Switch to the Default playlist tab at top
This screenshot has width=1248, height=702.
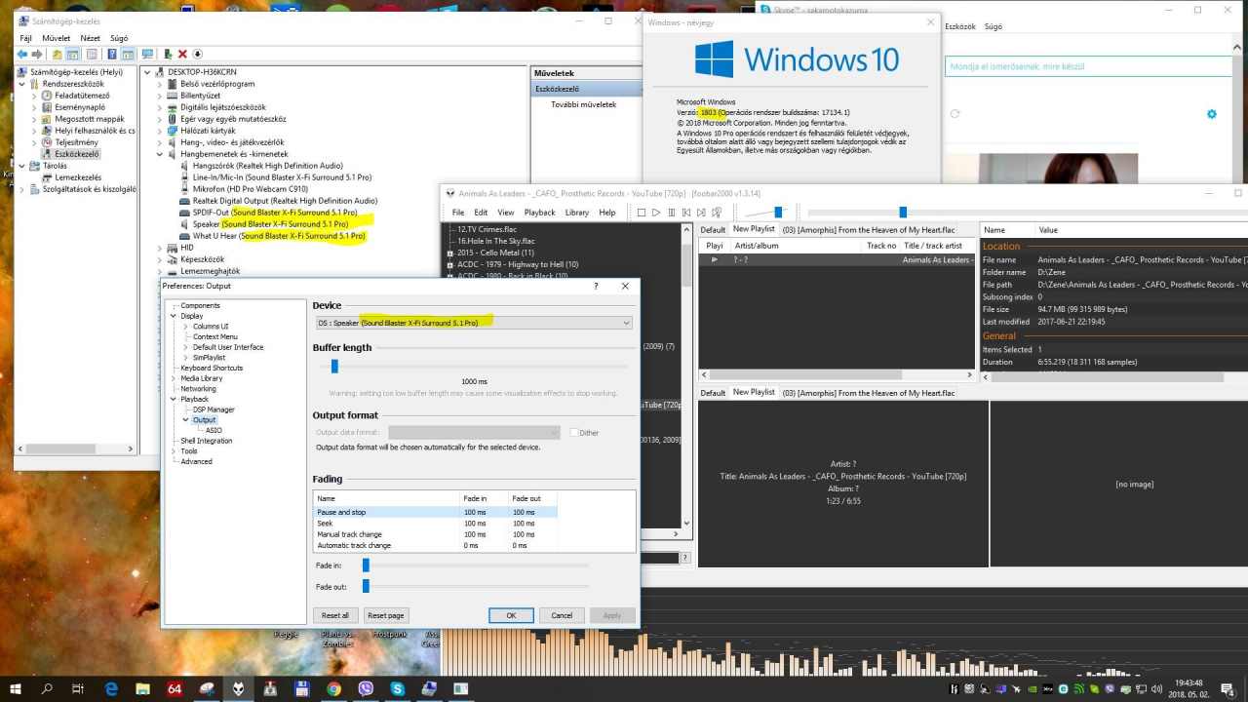713,229
